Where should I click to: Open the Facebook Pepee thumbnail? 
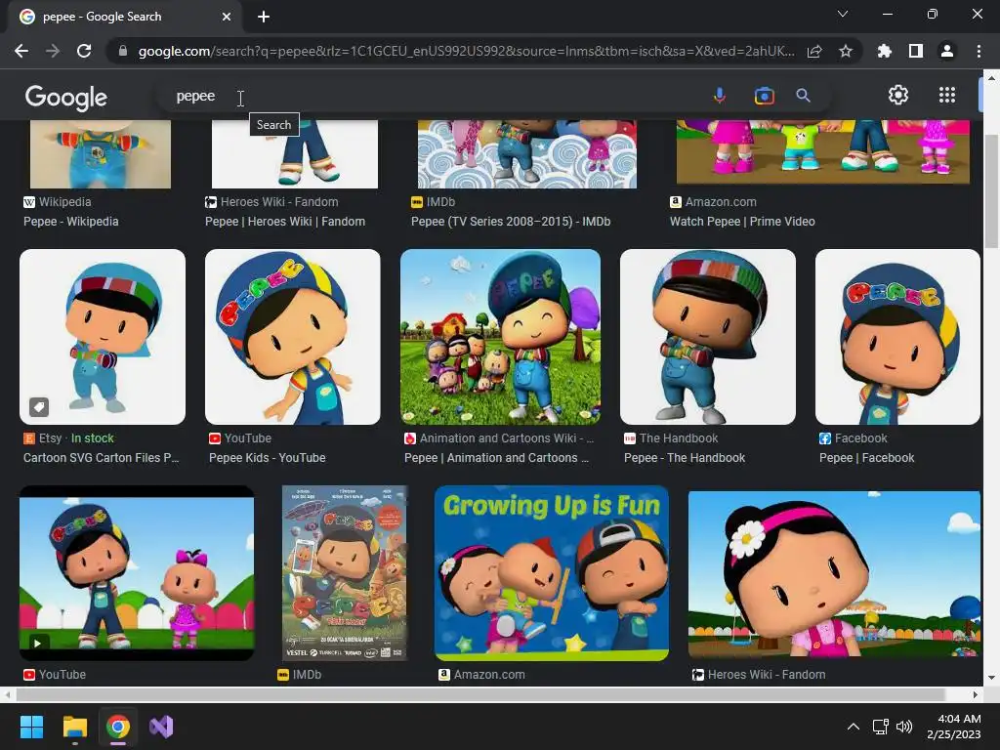897,337
